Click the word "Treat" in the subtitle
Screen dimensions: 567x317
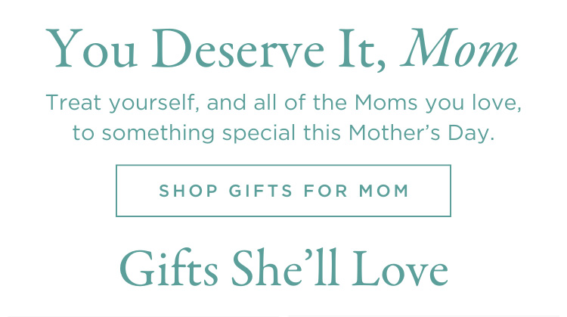pos(73,103)
